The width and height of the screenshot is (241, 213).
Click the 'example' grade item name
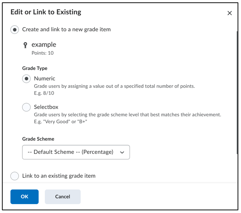[x=44, y=45]
